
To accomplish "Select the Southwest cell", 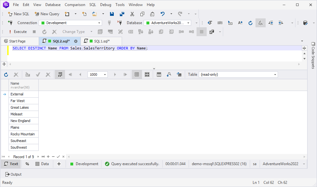I will coord(23,148).
